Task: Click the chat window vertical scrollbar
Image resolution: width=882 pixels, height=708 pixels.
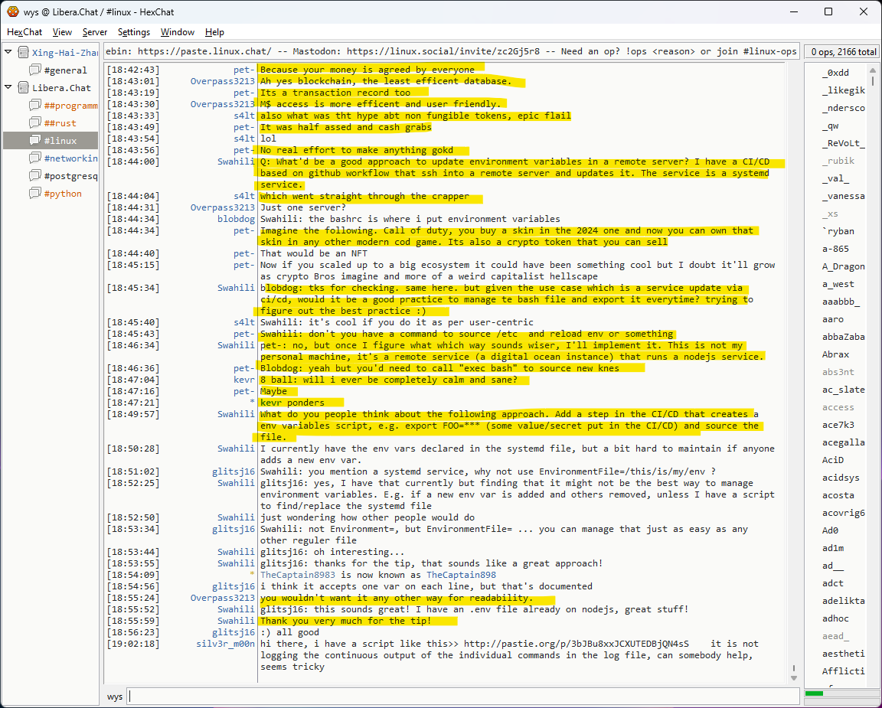Action: pyautogui.click(x=794, y=367)
